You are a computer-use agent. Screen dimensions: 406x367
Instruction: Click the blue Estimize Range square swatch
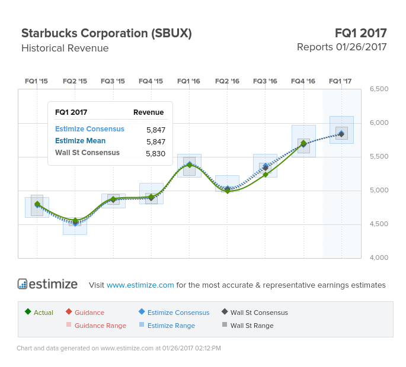[x=142, y=324]
